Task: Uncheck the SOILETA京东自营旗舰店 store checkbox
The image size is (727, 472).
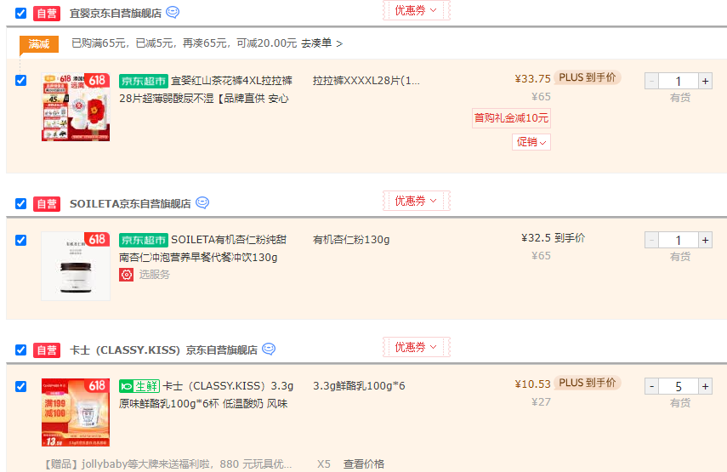Action: pos(21,203)
